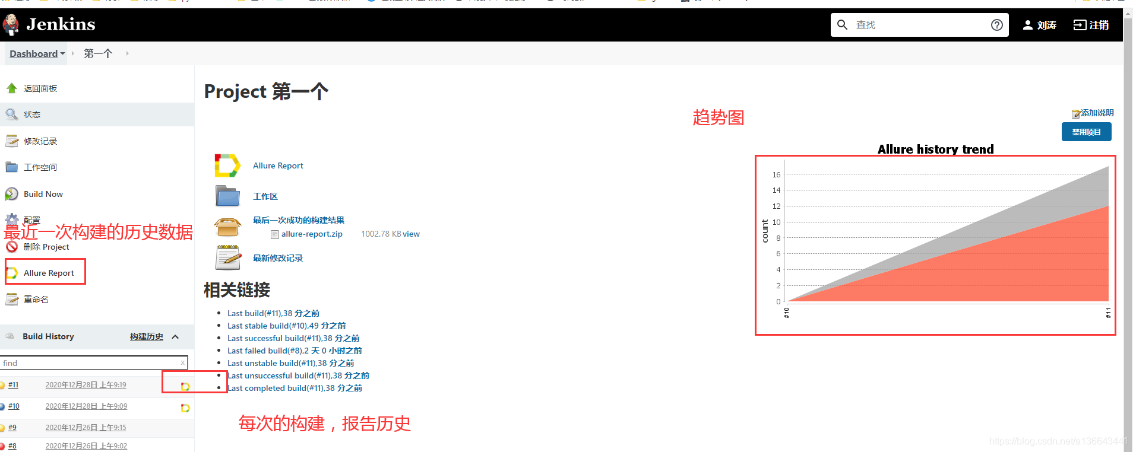
Task: Click the notepad 修改记录 icon
Action: [x=12, y=141]
